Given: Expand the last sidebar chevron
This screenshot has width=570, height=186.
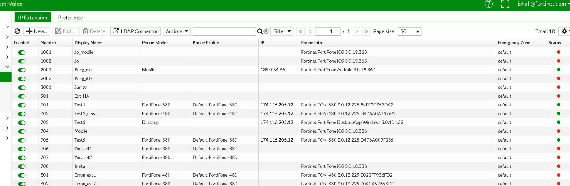Looking at the screenshot, I should pyautogui.click(x=7, y=138).
